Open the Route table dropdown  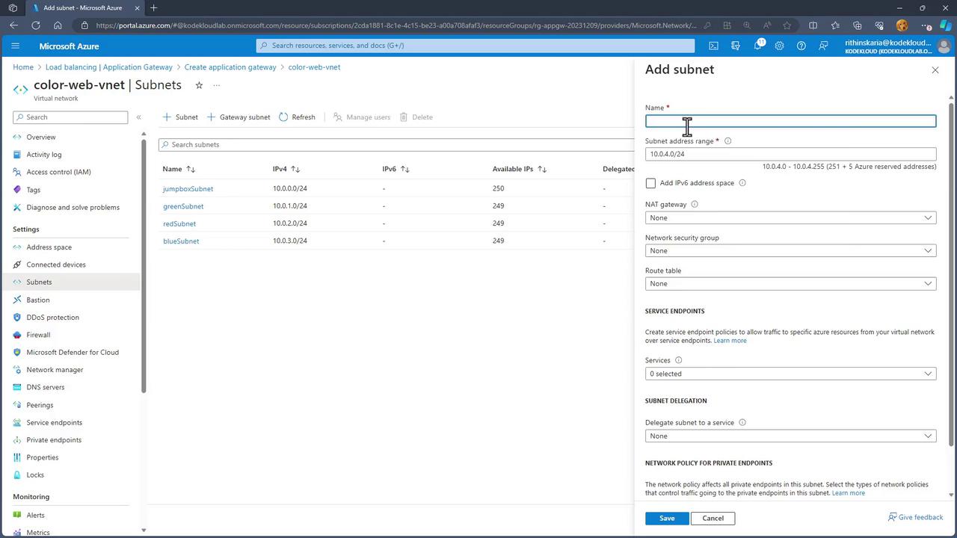coord(790,284)
